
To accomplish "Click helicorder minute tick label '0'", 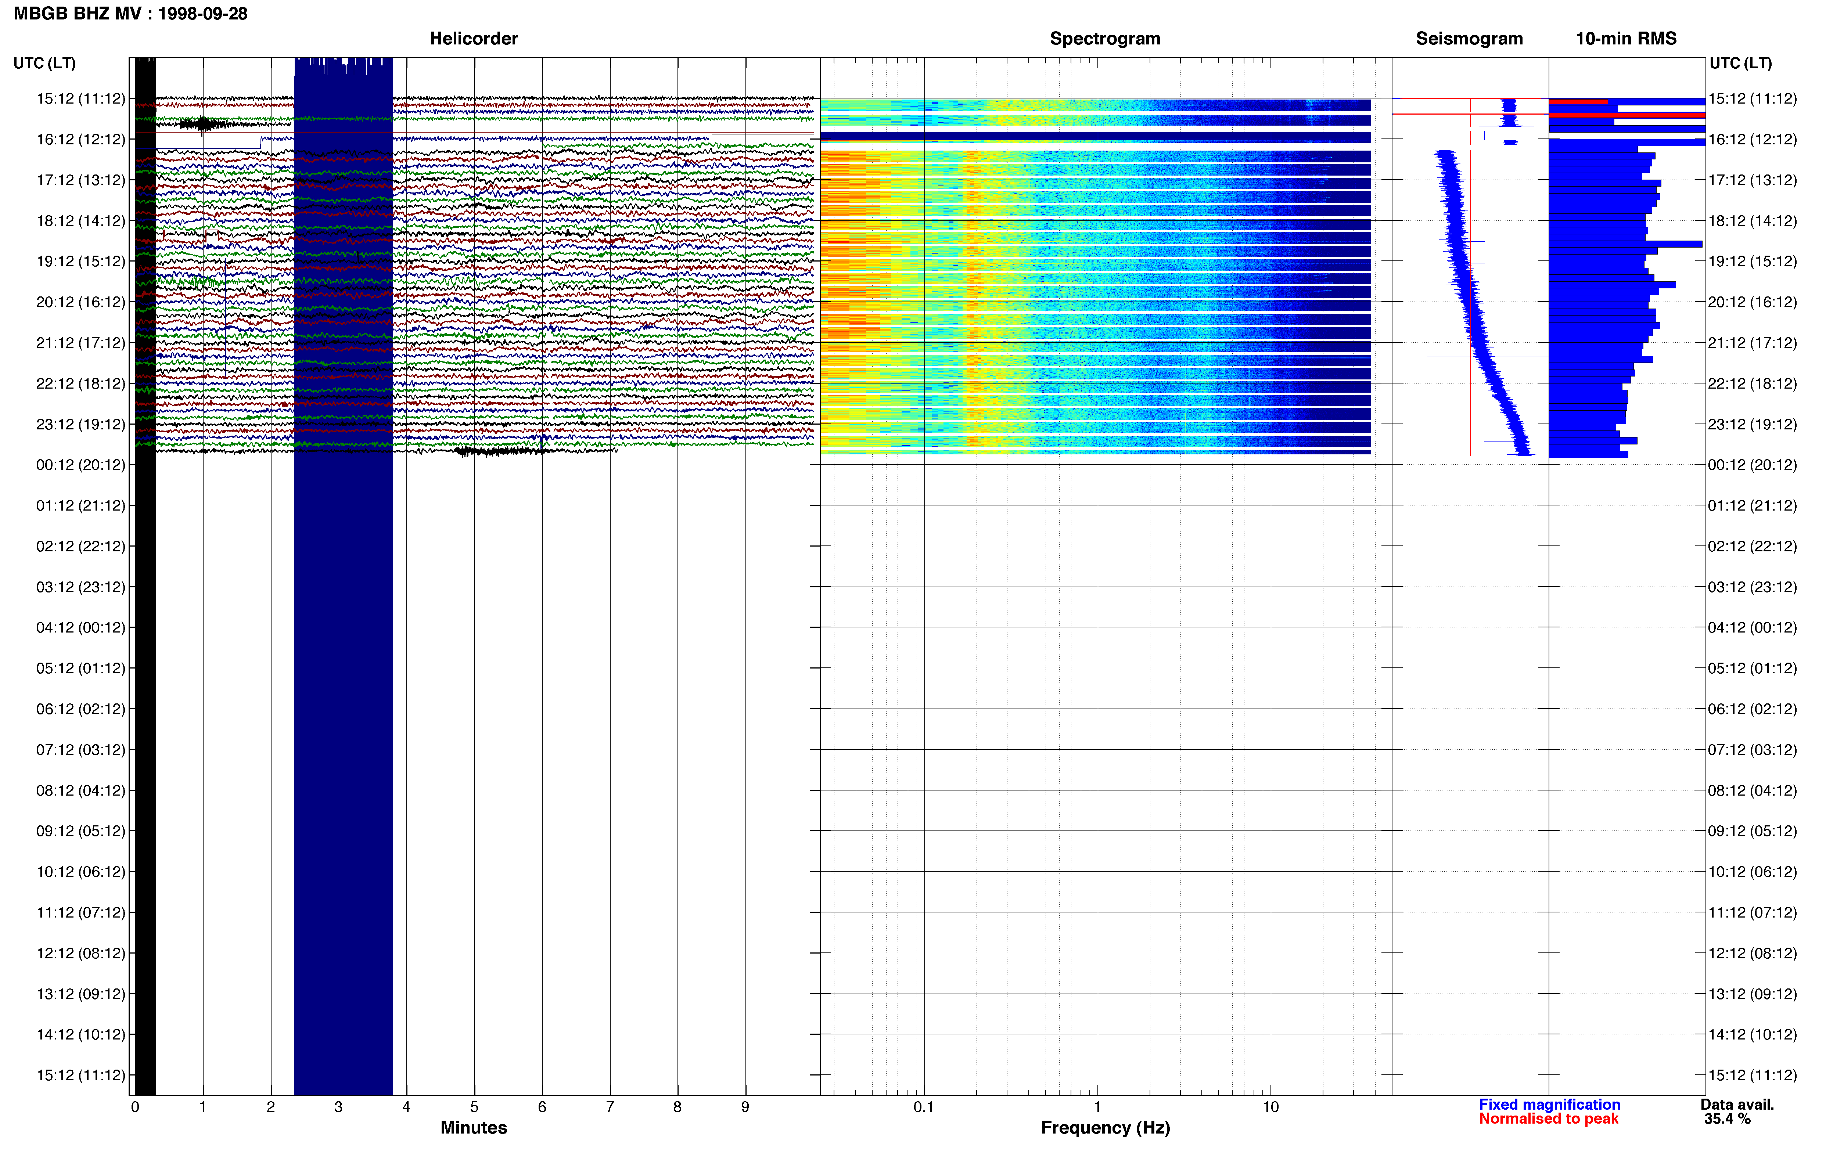I will (x=135, y=1107).
